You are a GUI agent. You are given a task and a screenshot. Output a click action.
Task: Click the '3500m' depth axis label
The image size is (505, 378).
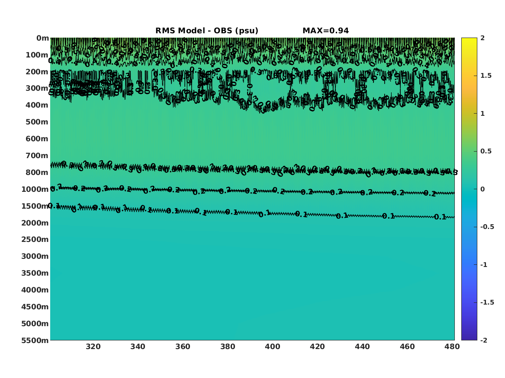point(35,273)
